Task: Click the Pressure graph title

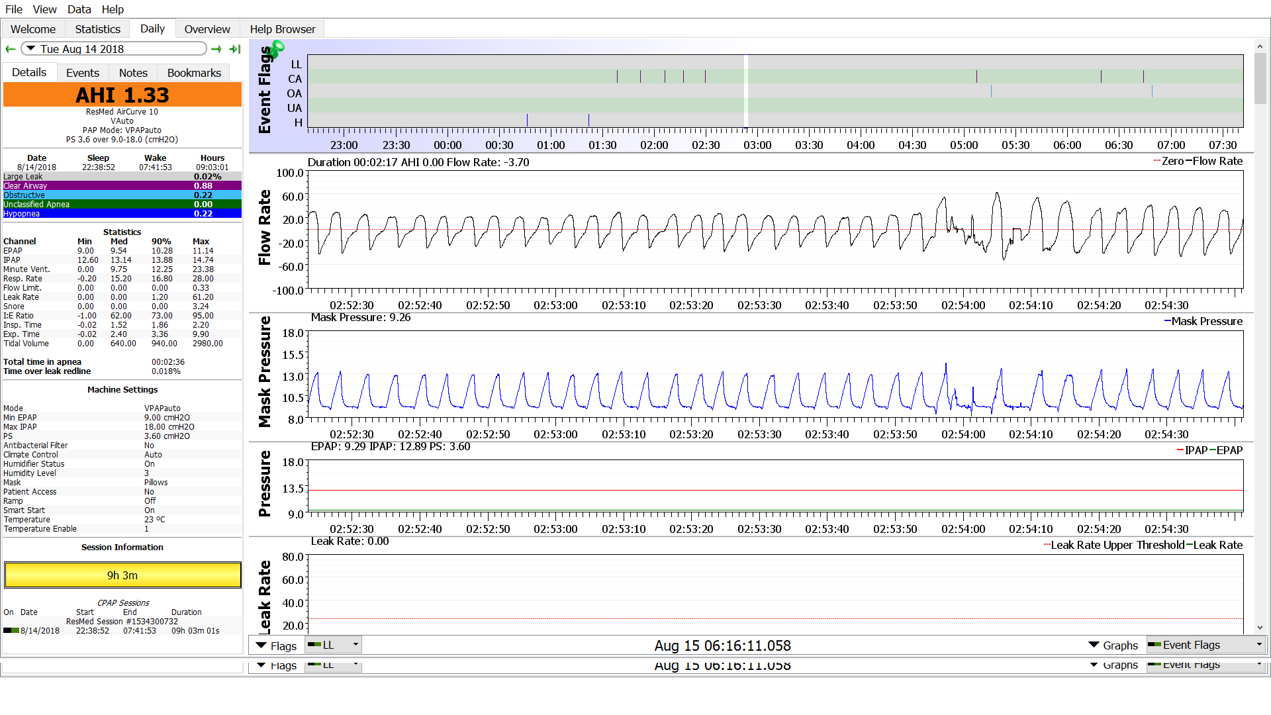Action: coord(265,484)
